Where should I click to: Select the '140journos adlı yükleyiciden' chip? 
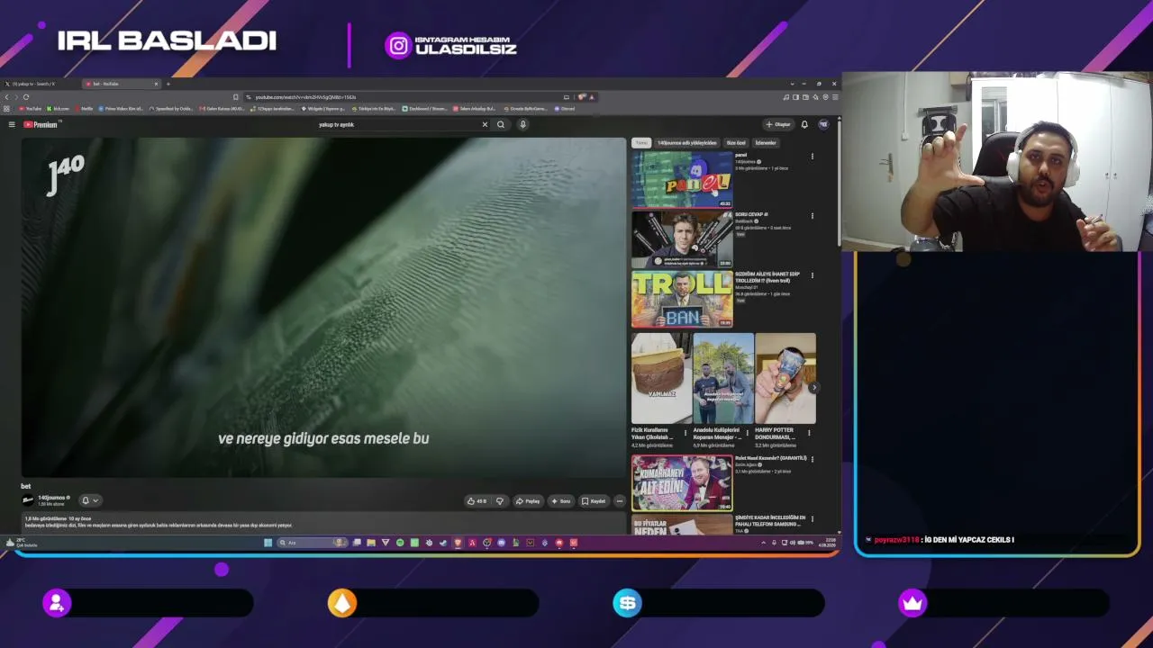coord(686,143)
